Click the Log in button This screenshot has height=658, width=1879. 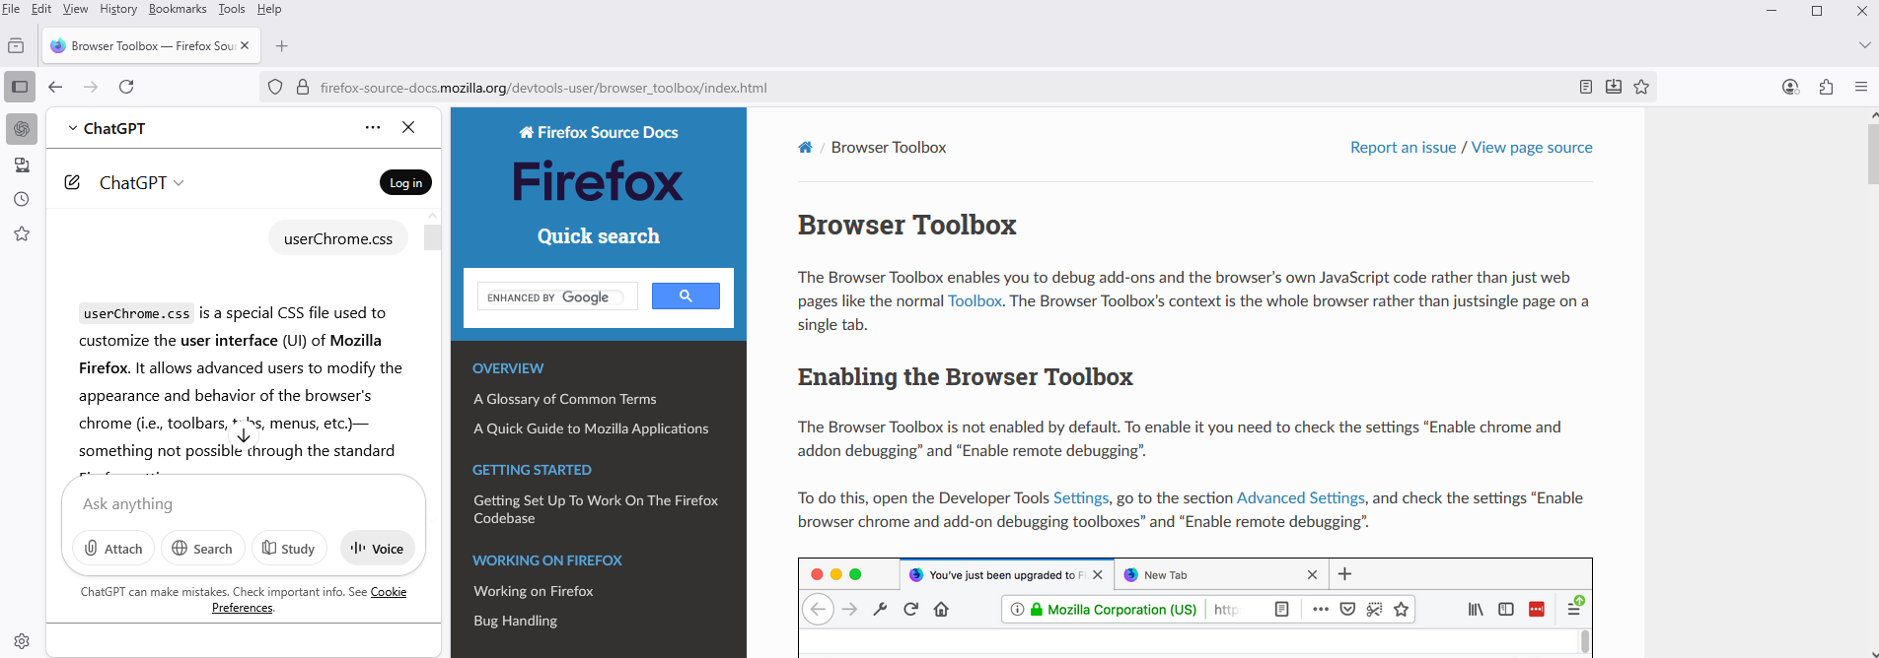click(x=405, y=182)
